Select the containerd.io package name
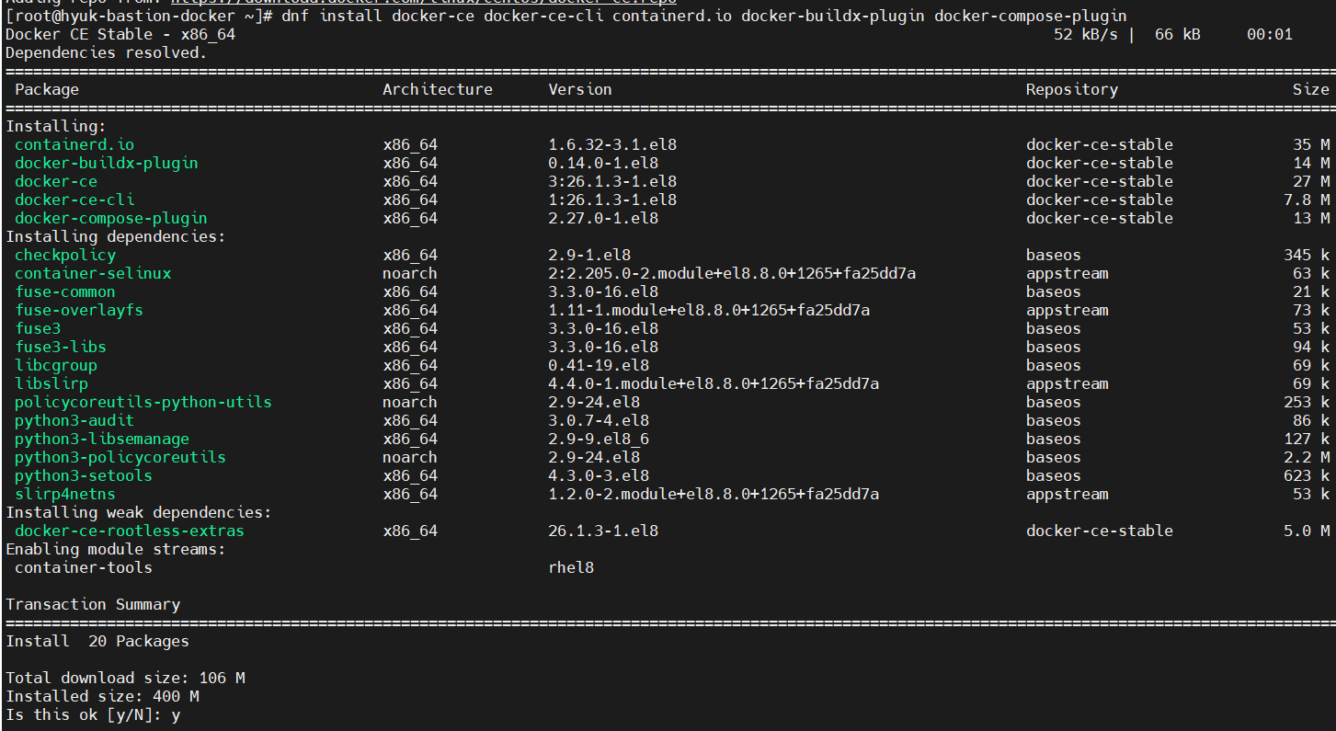Image resolution: width=1336 pixels, height=731 pixels. [73, 144]
